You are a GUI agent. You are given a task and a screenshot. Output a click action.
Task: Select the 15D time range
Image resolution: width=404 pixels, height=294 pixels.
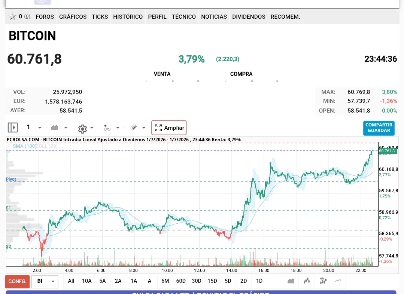[x=212, y=281]
